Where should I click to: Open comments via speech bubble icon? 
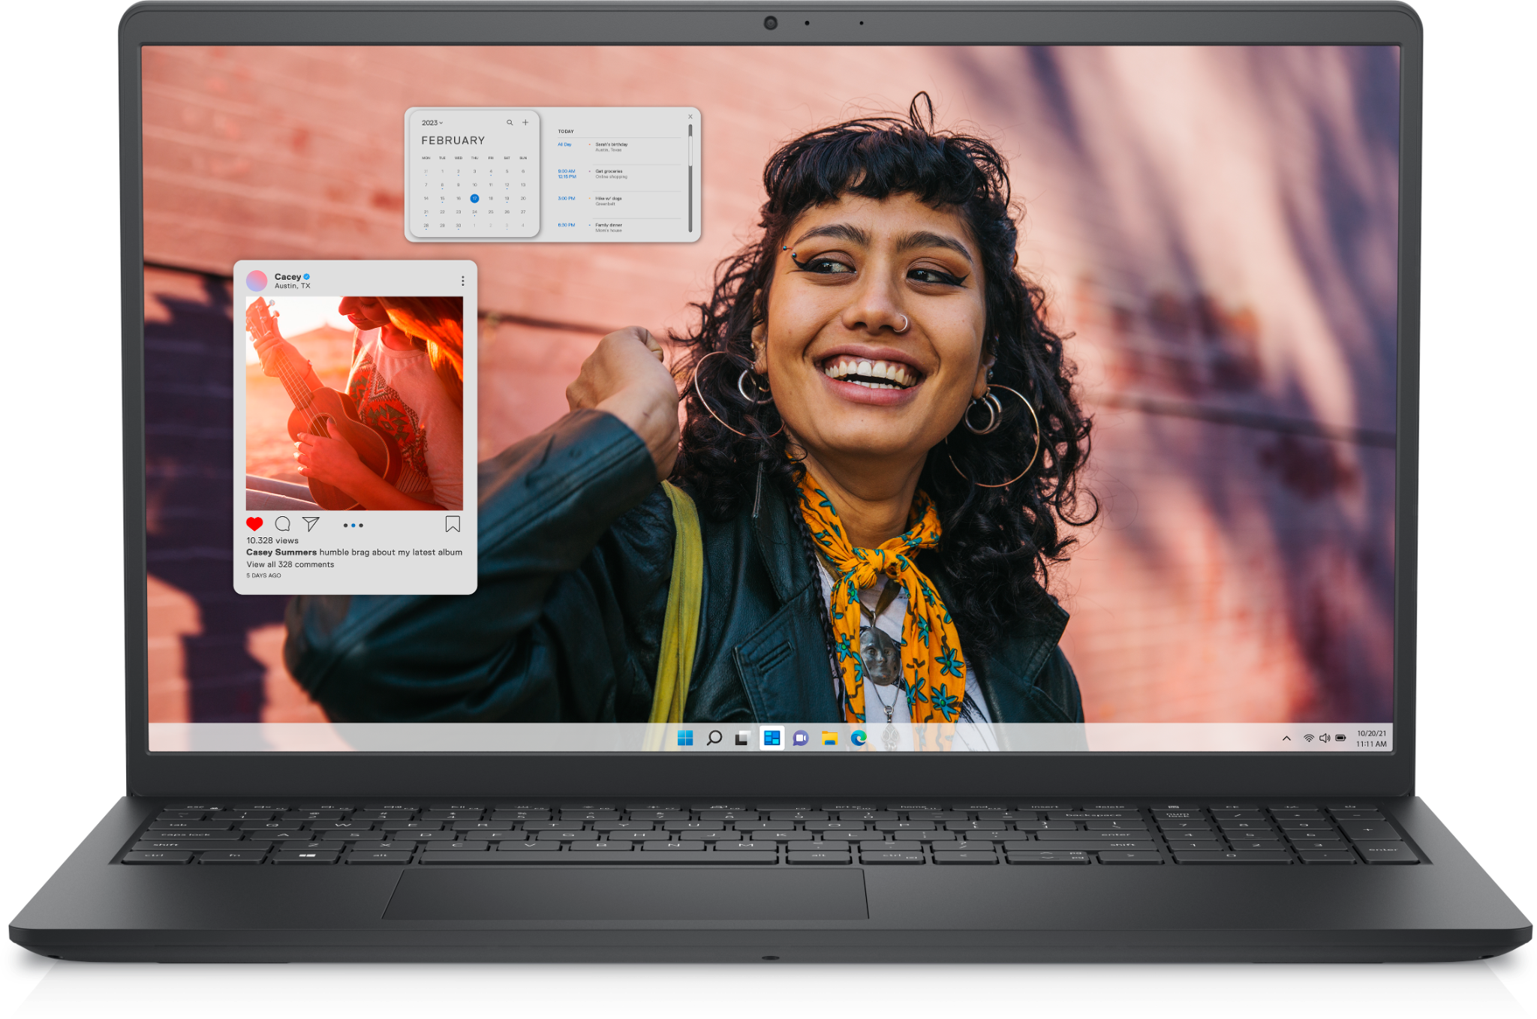coord(282,524)
